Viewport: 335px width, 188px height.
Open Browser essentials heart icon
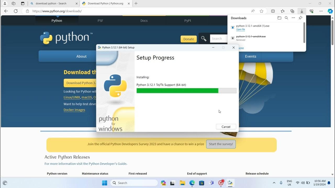click(x=311, y=11)
